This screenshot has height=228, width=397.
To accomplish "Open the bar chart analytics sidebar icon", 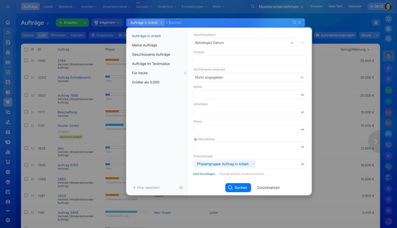I will pyautogui.click(x=8, y=152).
